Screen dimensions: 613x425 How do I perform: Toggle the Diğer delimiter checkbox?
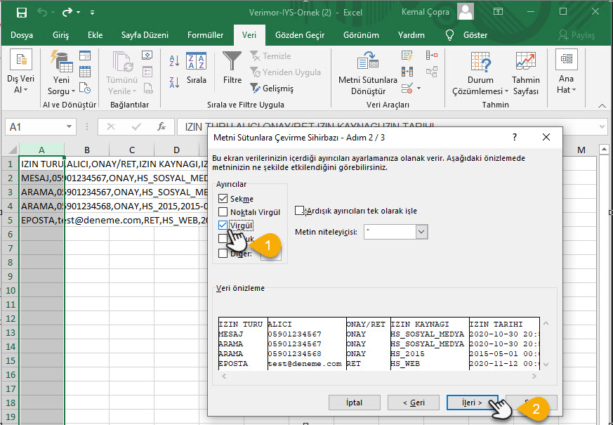coord(223,254)
